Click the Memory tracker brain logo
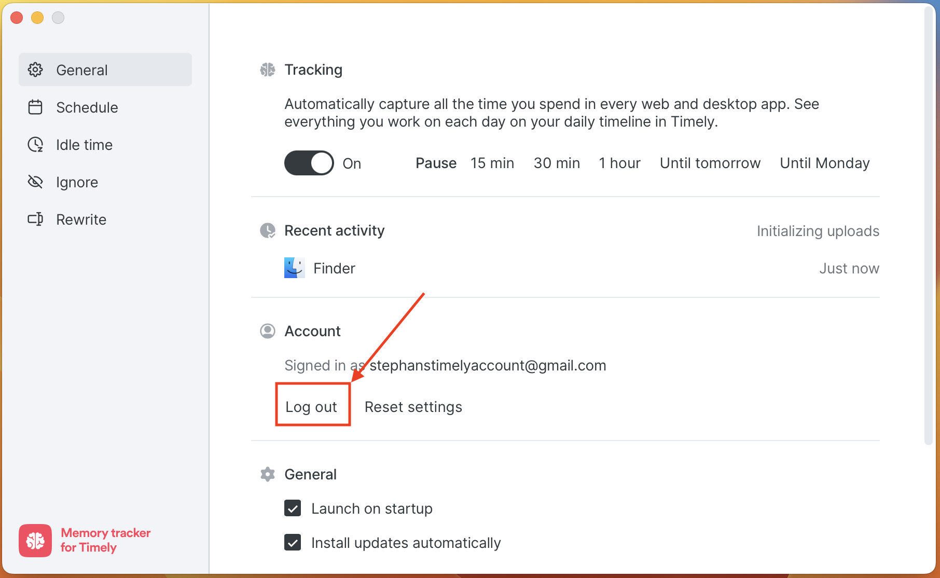 pos(35,541)
